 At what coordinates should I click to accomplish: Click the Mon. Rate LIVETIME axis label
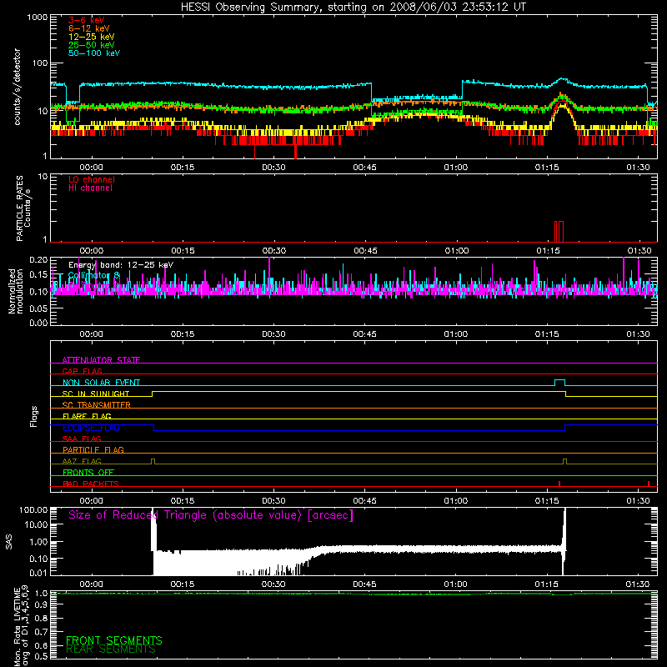pos(22,626)
